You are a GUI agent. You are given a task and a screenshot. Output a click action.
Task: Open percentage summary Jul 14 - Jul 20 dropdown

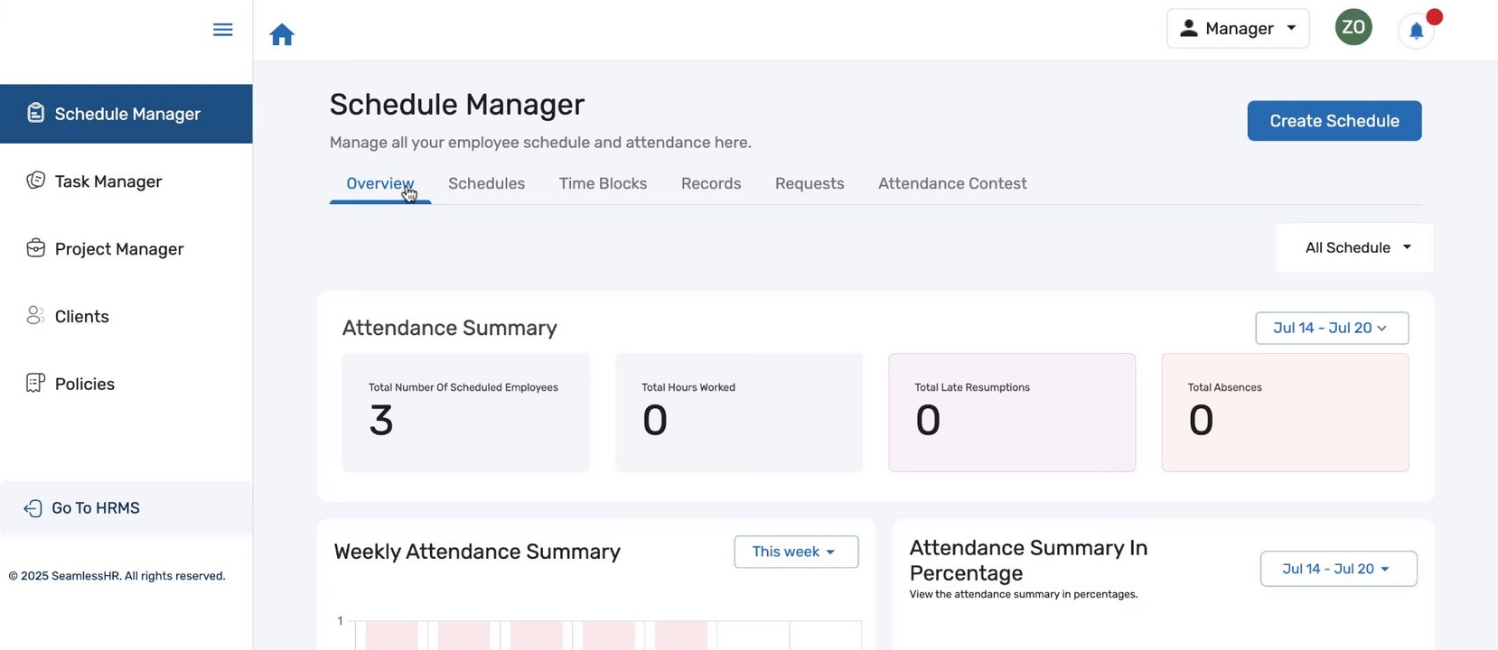pyautogui.click(x=1337, y=569)
